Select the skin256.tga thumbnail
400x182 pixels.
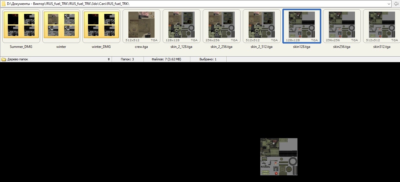(342, 26)
